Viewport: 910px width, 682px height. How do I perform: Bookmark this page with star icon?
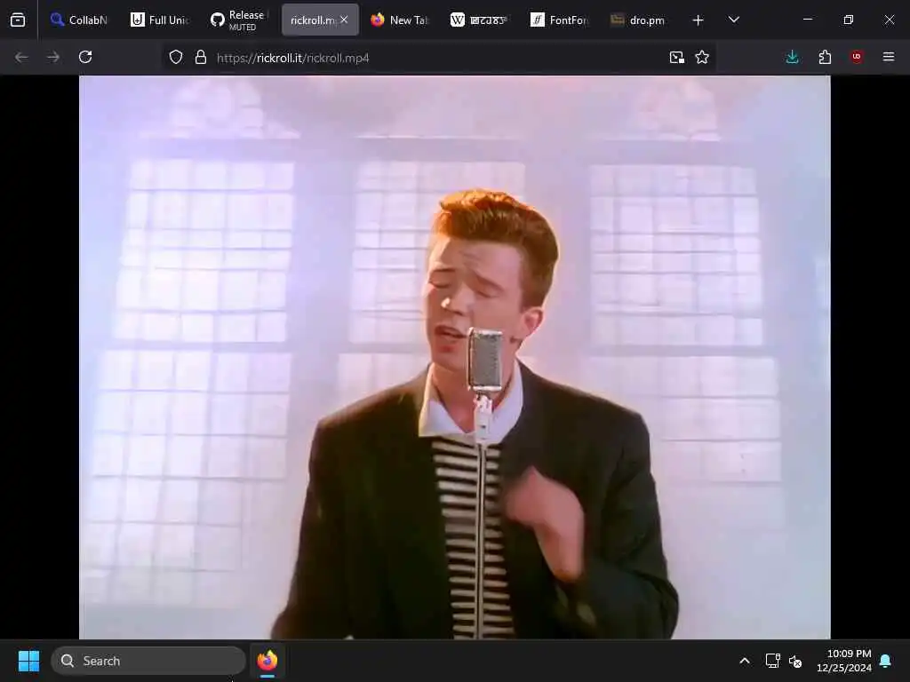coord(702,57)
